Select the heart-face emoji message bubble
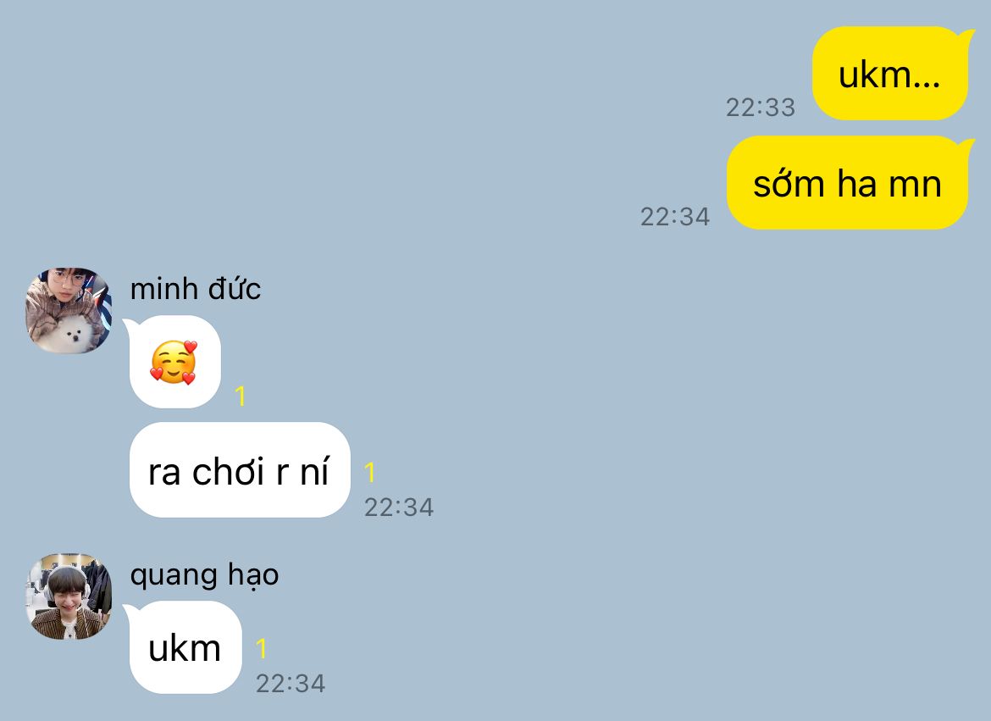The width and height of the screenshot is (991, 721). pyautogui.click(x=175, y=362)
